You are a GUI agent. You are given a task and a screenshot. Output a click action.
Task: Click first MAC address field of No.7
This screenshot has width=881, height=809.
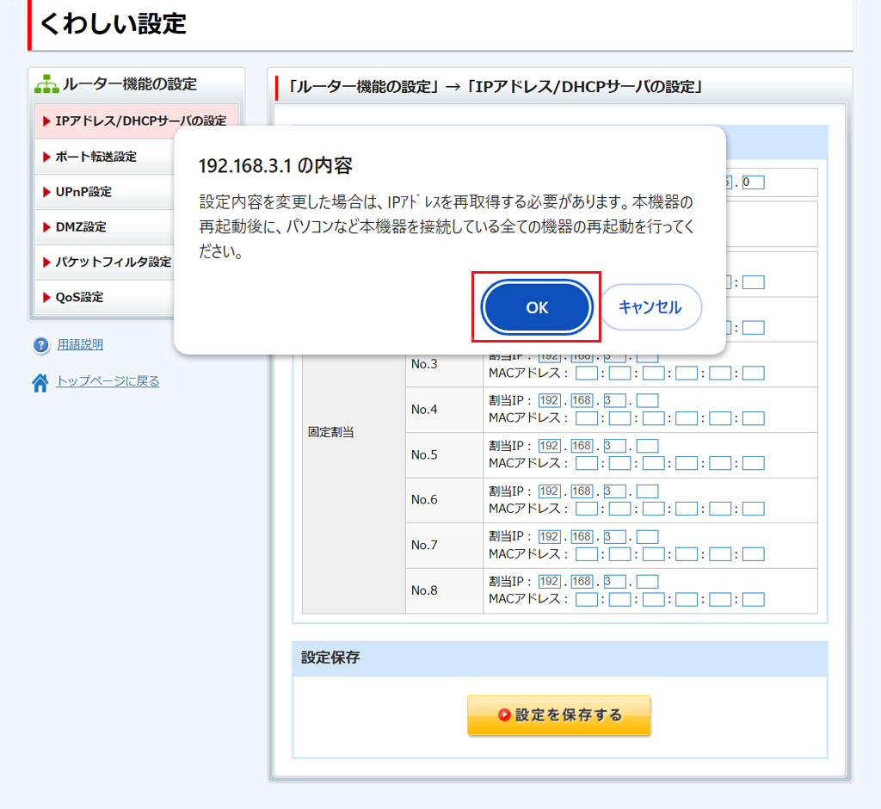[587, 554]
